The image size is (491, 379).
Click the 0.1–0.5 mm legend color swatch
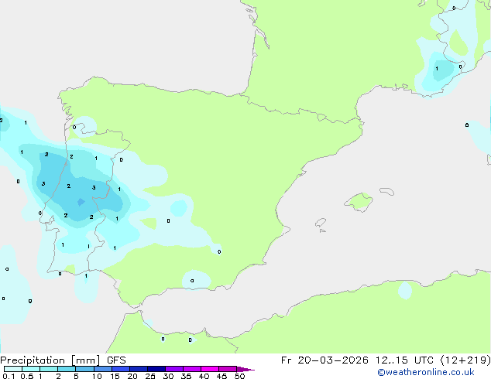pyautogui.click(x=13, y=369)
